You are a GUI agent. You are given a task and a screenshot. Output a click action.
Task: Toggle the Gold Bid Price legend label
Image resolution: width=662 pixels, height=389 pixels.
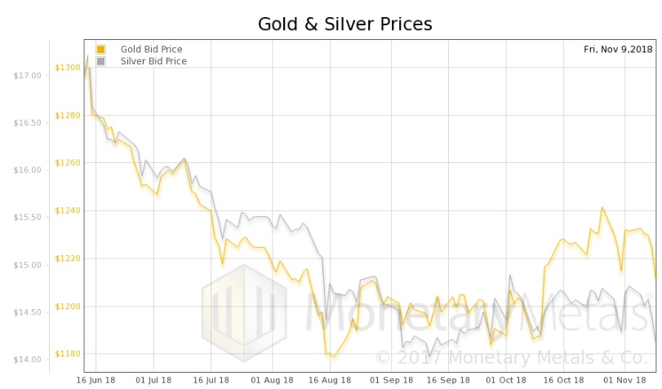point(153,49)
